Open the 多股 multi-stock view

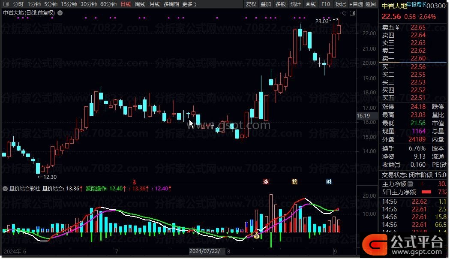(x=281, y=4)
